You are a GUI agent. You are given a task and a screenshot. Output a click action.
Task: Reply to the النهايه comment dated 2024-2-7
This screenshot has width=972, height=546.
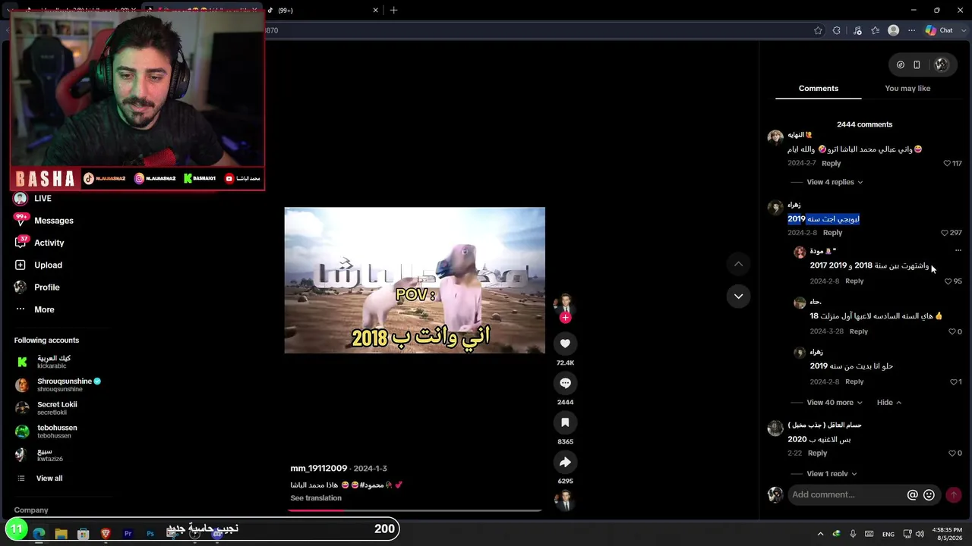click(831, 164)
